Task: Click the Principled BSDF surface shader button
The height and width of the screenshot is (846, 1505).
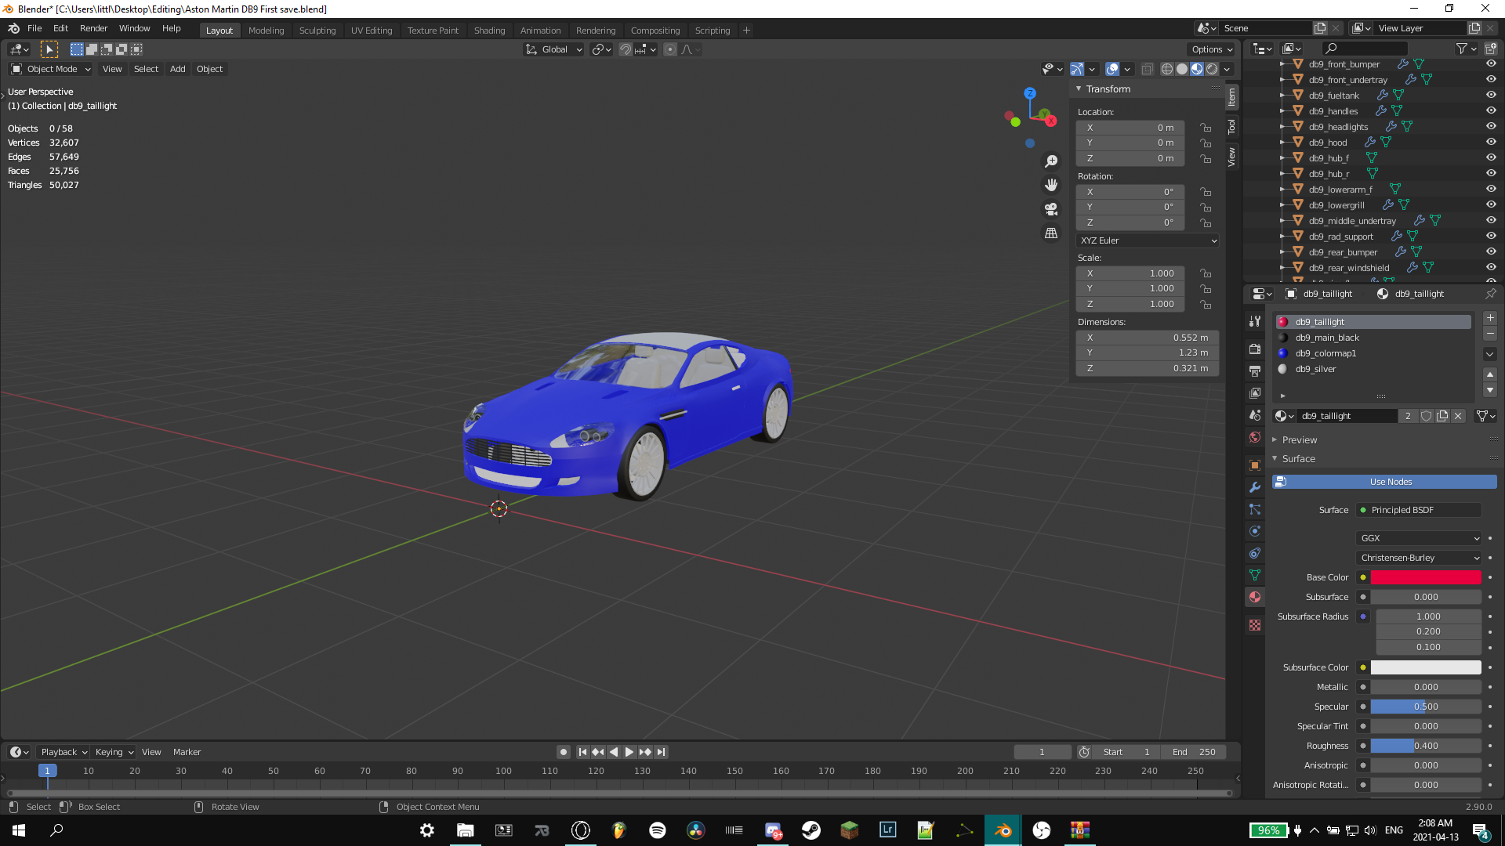Action: click(x=1419, y=510)
